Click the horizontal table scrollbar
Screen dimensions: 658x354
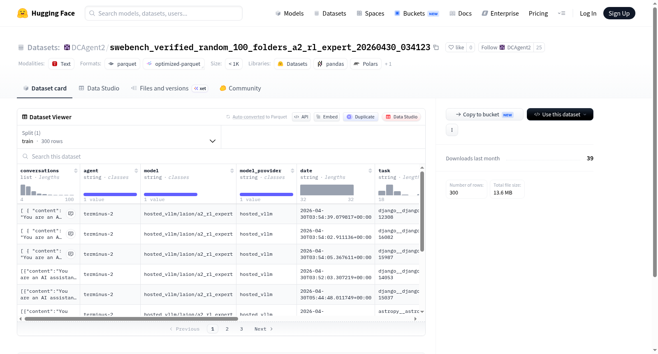[x=131, y=319]
